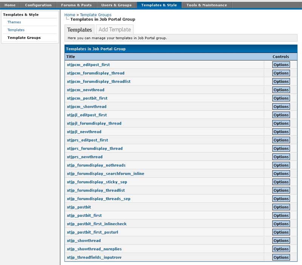Expand Options for xtjp_threadfields_inputrow
302x265 pixels.
click(x=281, y=257)
